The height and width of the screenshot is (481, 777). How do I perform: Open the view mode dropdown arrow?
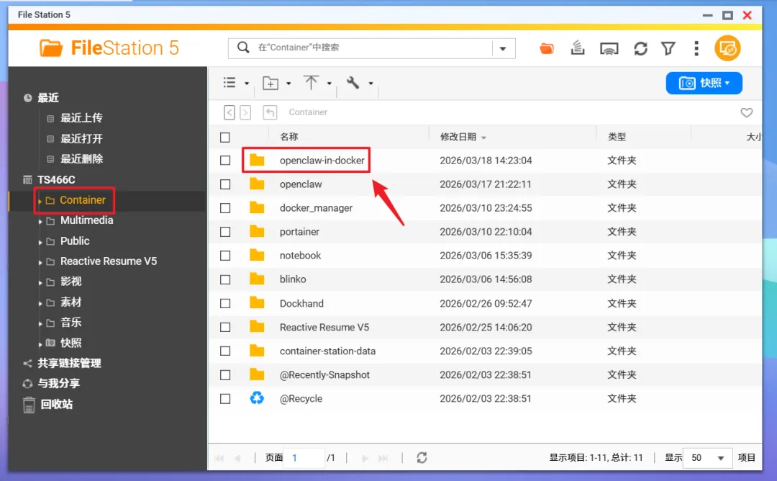[x=246, y=84]
